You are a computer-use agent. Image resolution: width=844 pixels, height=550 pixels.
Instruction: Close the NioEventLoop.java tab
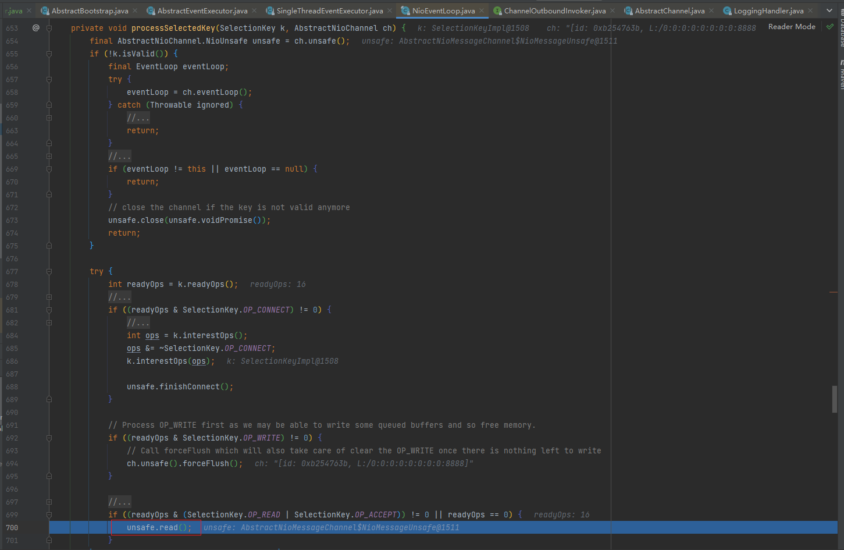pos(482,10)
